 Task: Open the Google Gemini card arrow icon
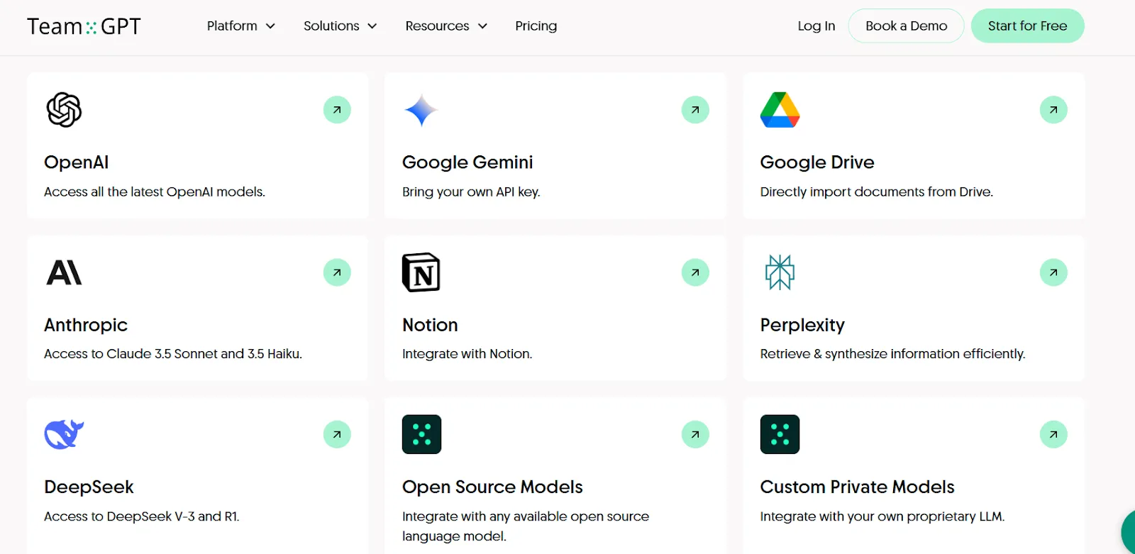click(x=695, y=110)
